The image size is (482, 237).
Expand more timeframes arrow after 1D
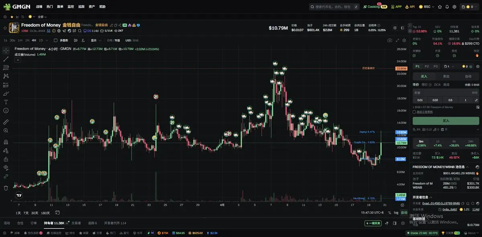pyautogui.click(x=47, y=41)
